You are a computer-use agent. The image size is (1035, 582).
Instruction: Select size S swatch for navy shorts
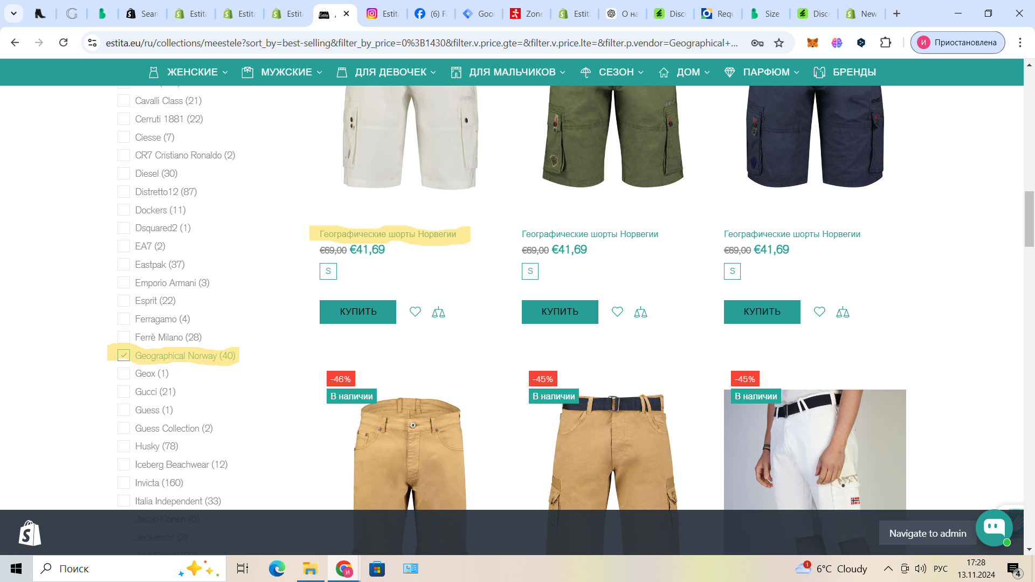732,271
